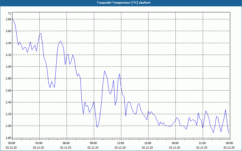
Task: Click the 1,80 y-axis value
Action: (8, 138)
